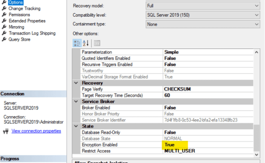Image resolution: width=265 pixels, height=163 pixels.
Task: Open View connection properties link
Action: tap(36, 131)
